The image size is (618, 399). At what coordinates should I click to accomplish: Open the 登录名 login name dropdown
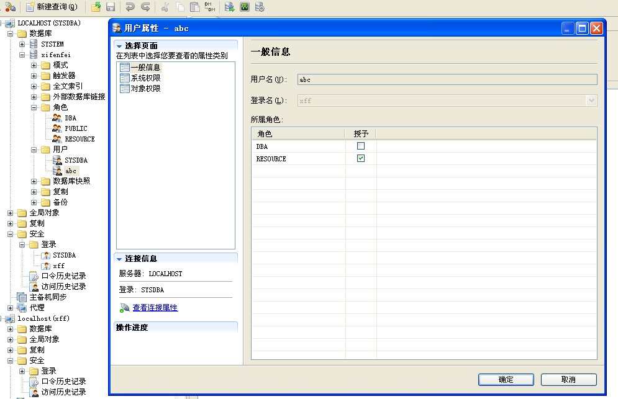[x=591, y=101]
